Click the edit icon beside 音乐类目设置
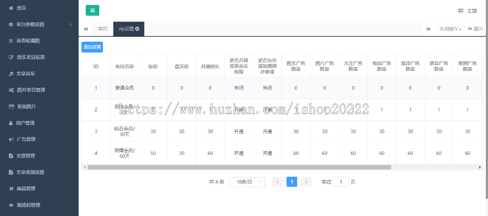The height and width of the screenshot is (216, 488). click(11, 57)
